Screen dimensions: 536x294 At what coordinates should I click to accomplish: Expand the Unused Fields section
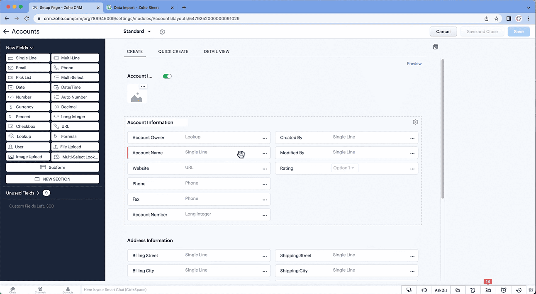[38, 193]
